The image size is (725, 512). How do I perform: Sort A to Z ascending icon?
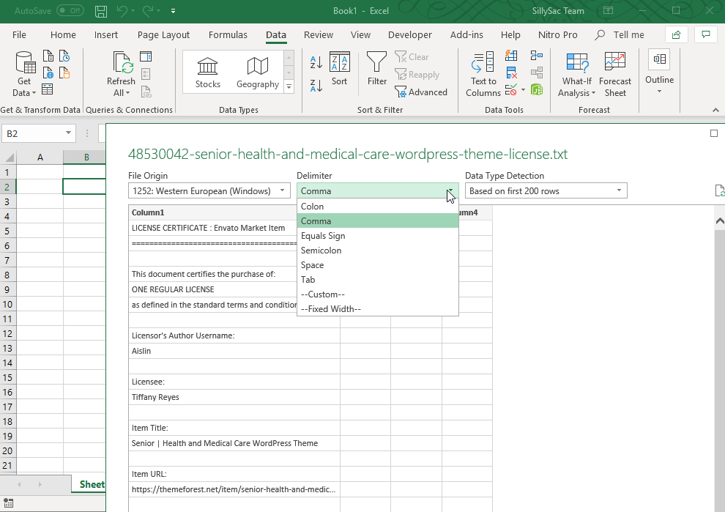pos(316,62)
